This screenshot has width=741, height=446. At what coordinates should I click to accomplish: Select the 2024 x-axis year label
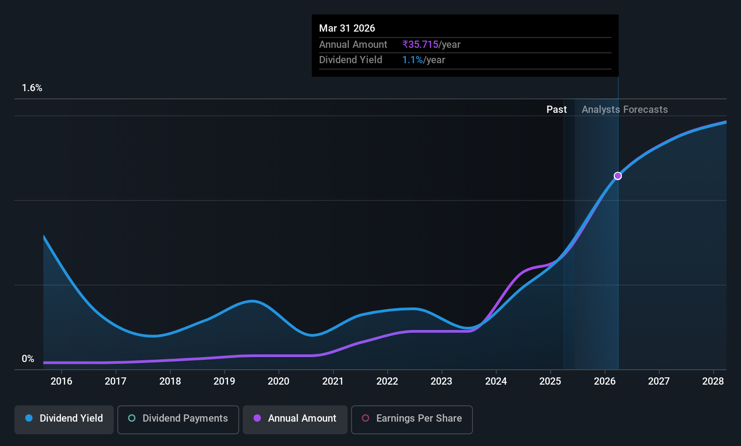click(x=496, y=381)
